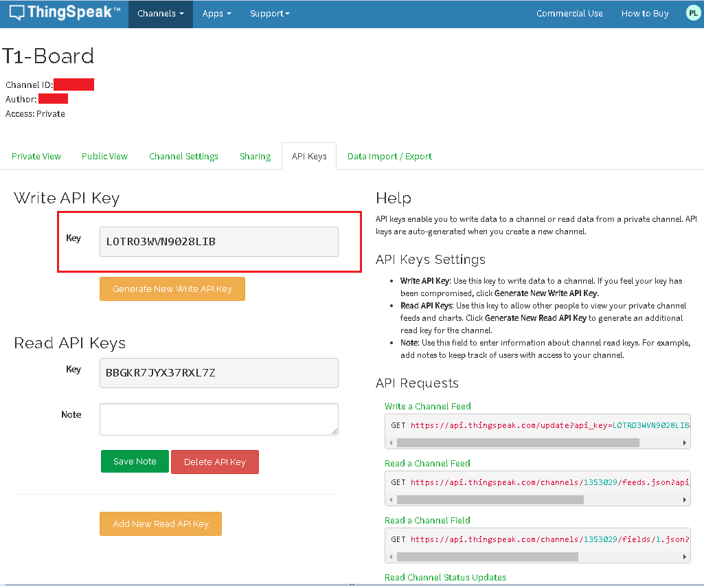704x586 pixels.
Task: Open the Sharing tab
Action: coord(255,156)
